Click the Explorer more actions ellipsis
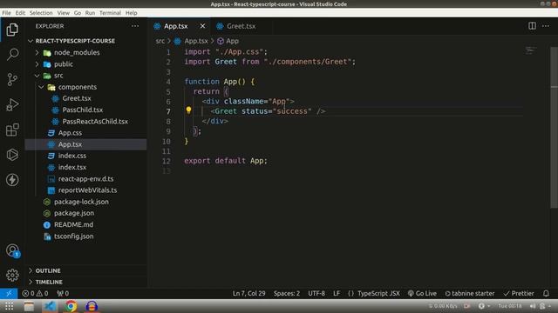 coord(135,26)
